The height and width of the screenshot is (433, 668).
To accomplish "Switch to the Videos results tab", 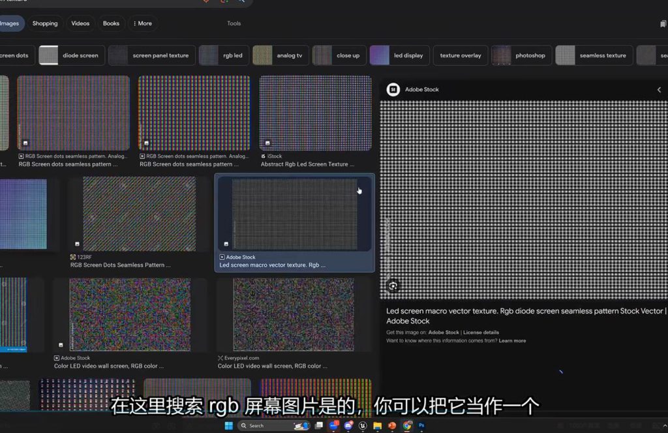I will click(x=80, y=23).
